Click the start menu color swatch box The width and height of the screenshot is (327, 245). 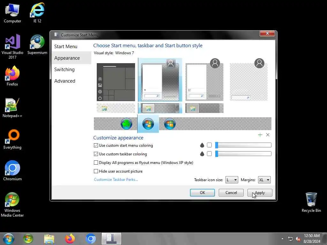tap(209, 145)
